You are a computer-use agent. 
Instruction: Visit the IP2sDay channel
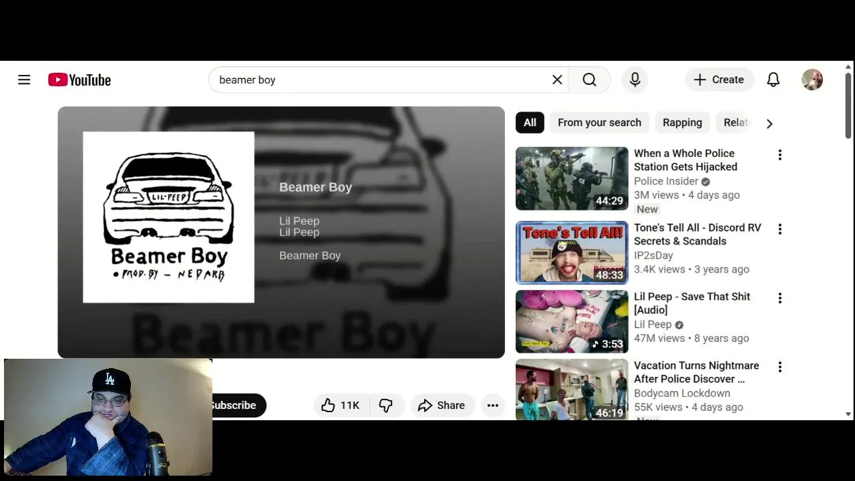653,255
